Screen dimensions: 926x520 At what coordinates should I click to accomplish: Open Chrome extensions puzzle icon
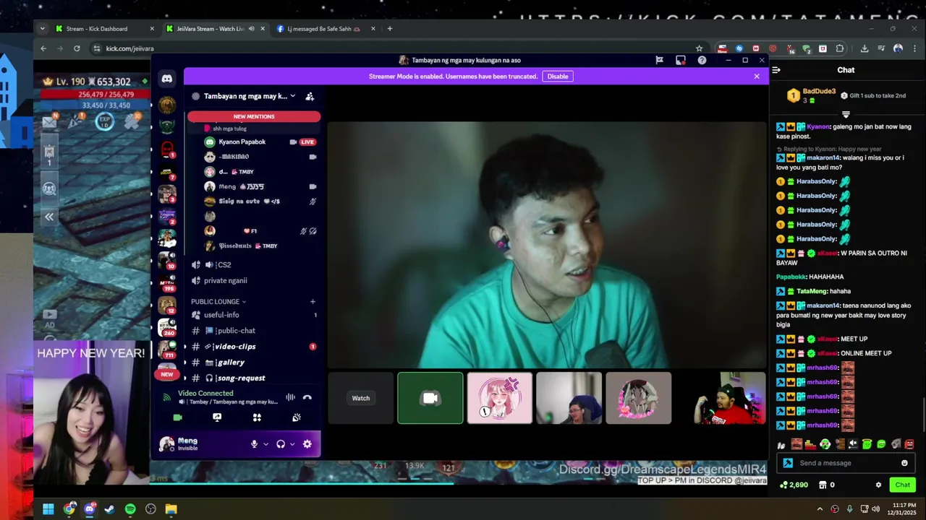(x=839, y=48)
